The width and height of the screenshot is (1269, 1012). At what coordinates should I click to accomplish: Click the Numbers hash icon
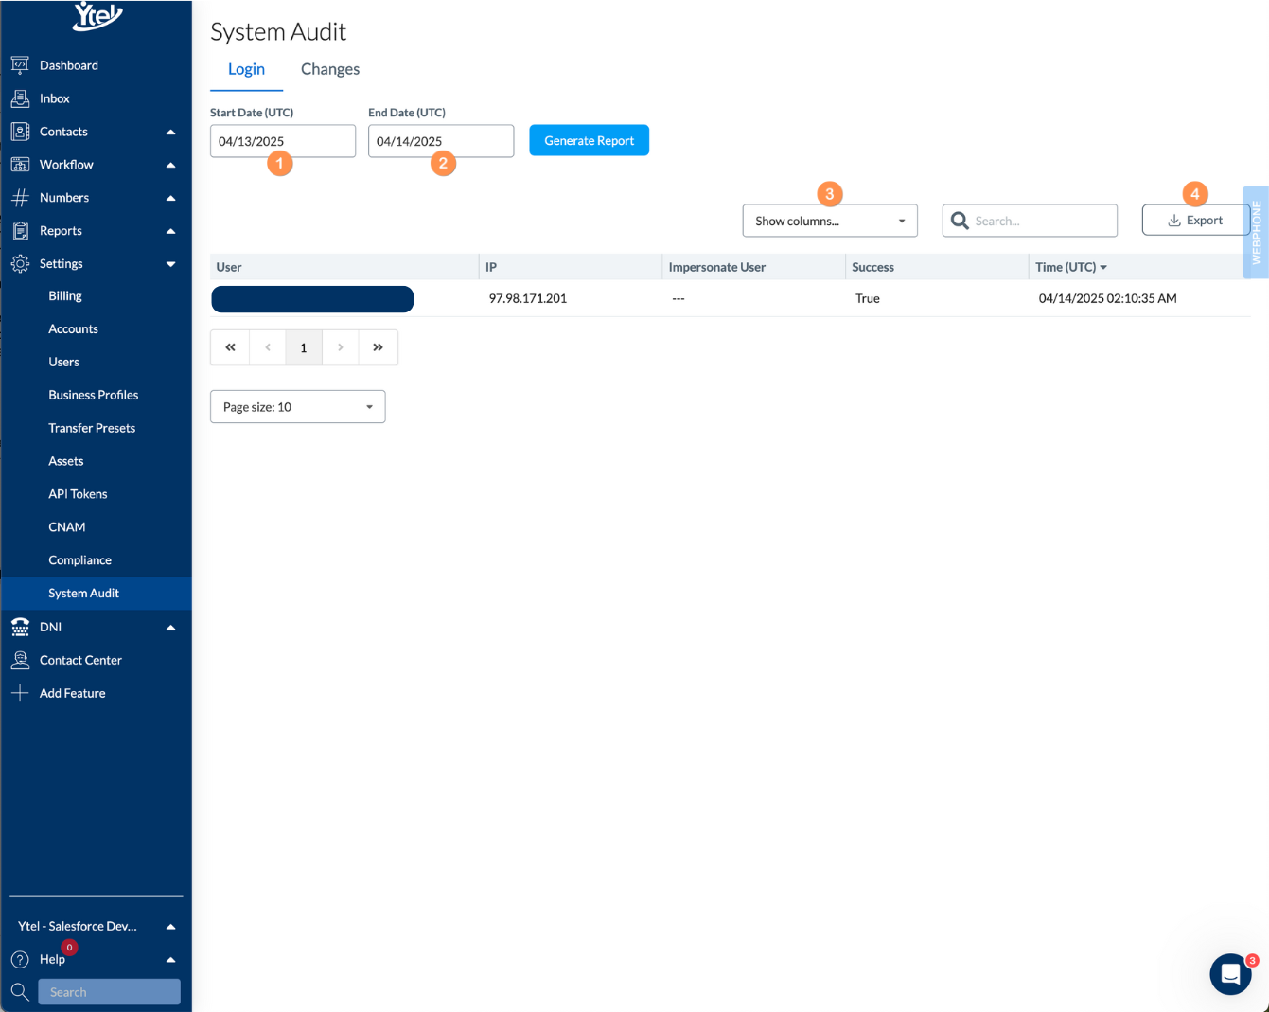click(x=20, y=198)
